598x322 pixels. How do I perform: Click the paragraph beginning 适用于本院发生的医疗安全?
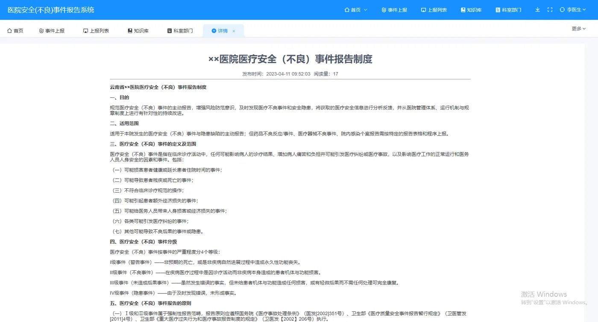click(x=279, y=134)
